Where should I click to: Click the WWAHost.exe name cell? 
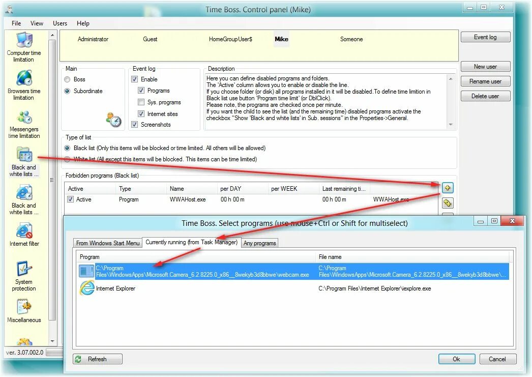click(188, 199)
